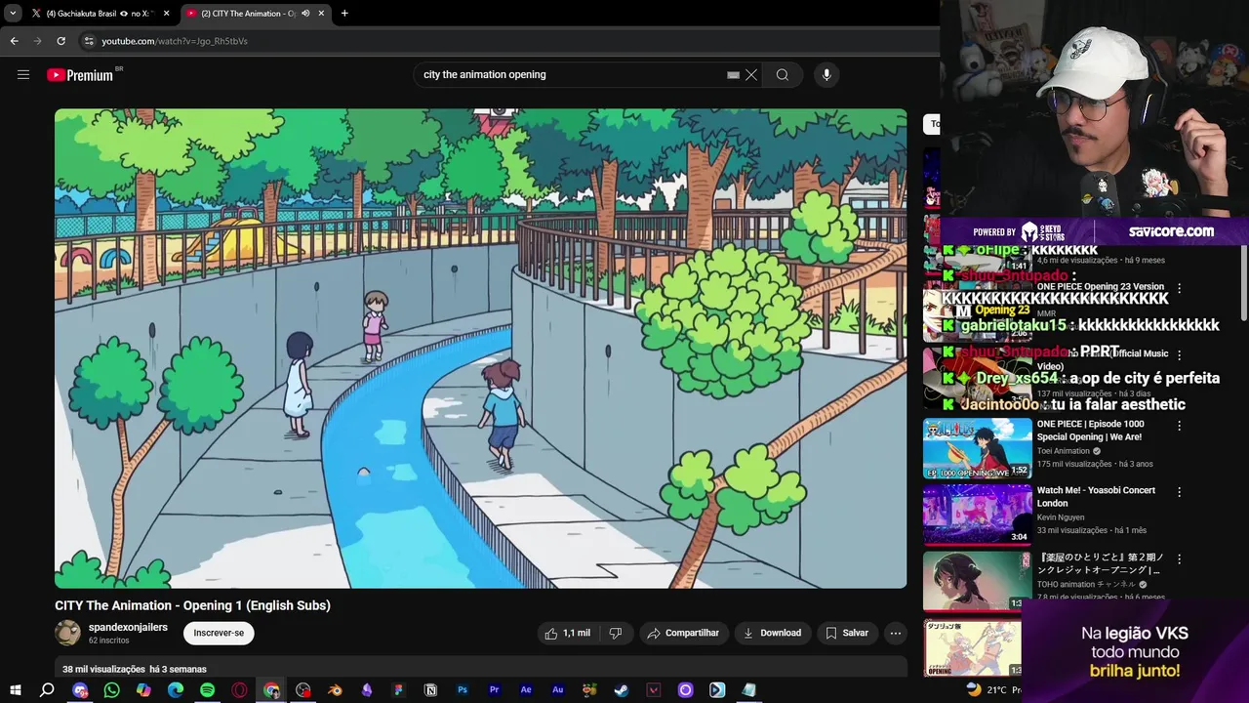The image size is (1249, 703).
Task: Open spandexonjailers channel name link
Action: 128,627
